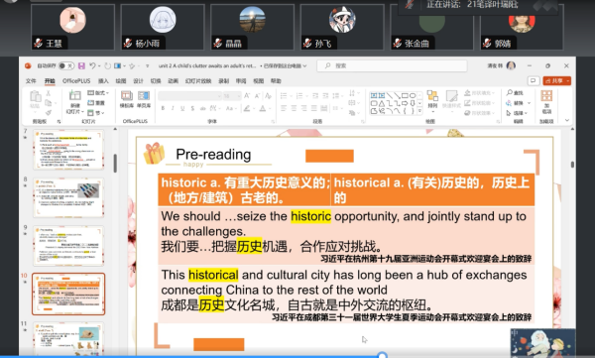Click the Center align icon
Image resolution: width=595 pixels, height=358 pixels.
pyautogui.click(x=294, y=108)
